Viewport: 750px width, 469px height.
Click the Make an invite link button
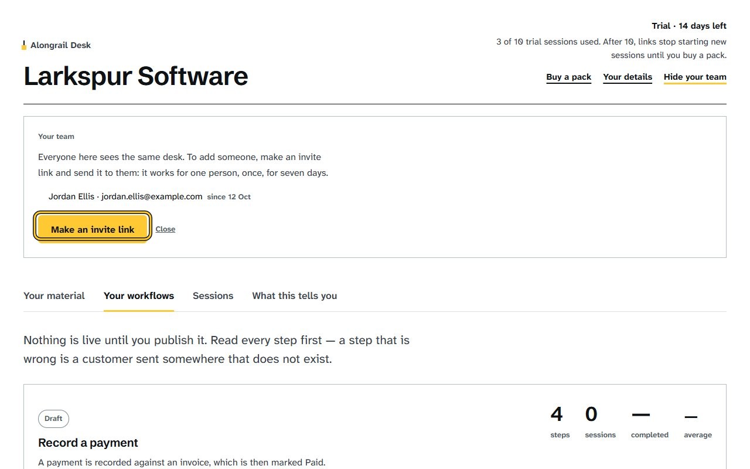93,229
